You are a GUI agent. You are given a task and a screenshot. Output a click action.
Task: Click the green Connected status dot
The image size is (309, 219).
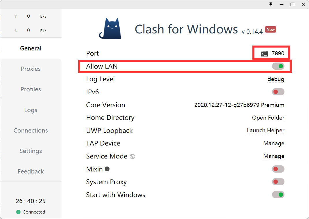(x=18, y=212)
